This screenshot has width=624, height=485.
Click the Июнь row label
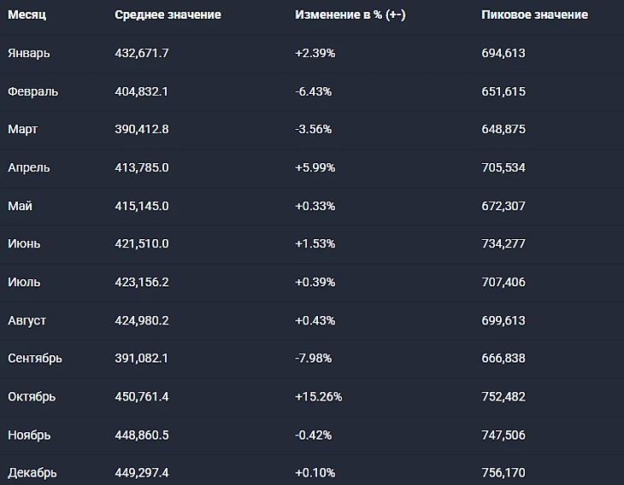click(24, 244)
